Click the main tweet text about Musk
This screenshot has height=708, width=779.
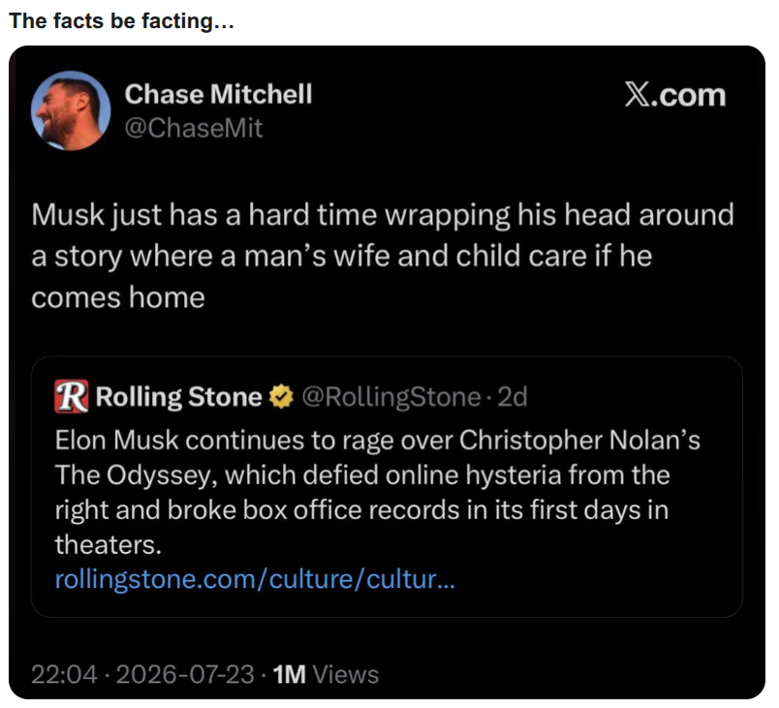pyautogui.click(x=383, y=256)
